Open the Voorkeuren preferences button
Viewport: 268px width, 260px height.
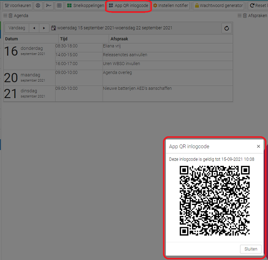tap(18, 6)
